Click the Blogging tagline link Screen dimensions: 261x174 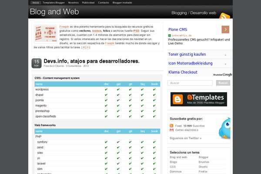(179, 13)
